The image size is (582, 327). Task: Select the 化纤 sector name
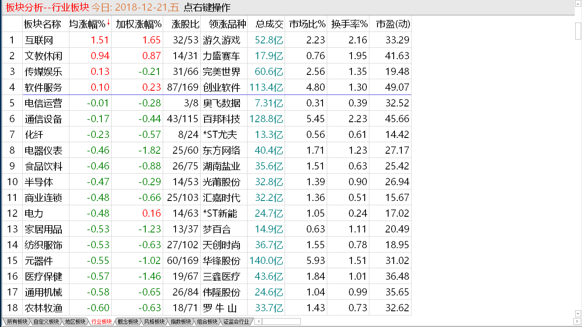(x=34, y=135)
